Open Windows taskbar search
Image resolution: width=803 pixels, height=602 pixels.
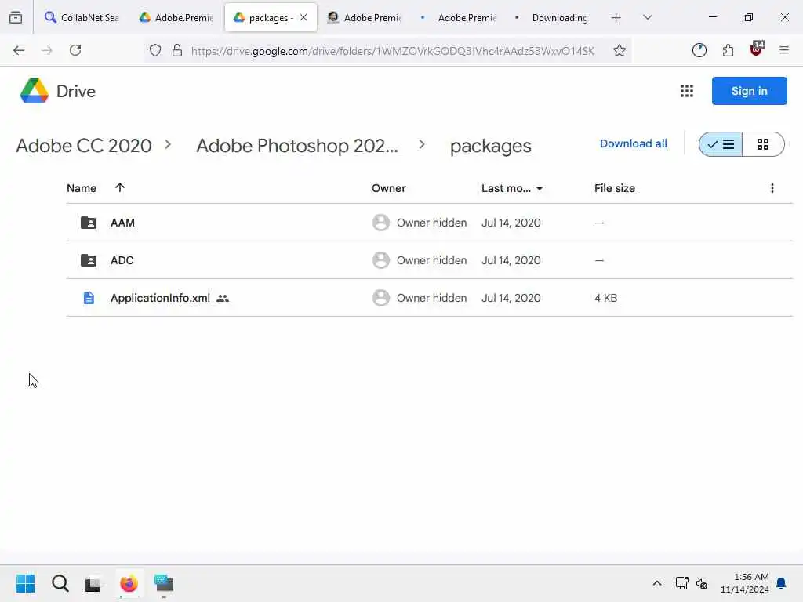tap(60, 583)
